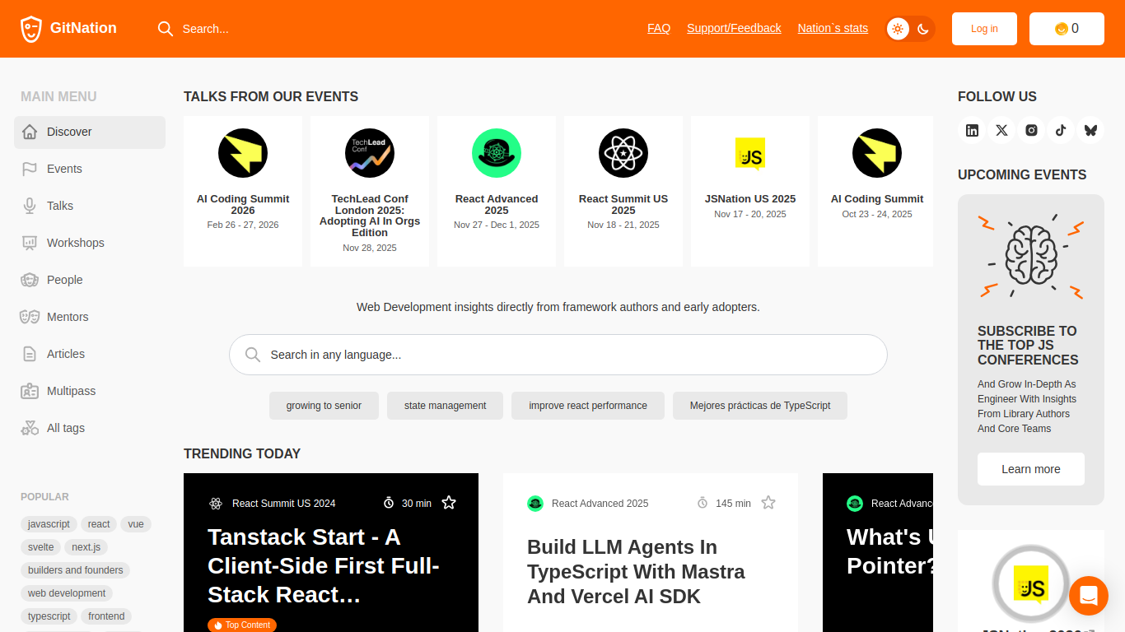Viewport: 1125px width, 632px height.
Task: Select People in the main menu
Action: click(x=90, y=280)
